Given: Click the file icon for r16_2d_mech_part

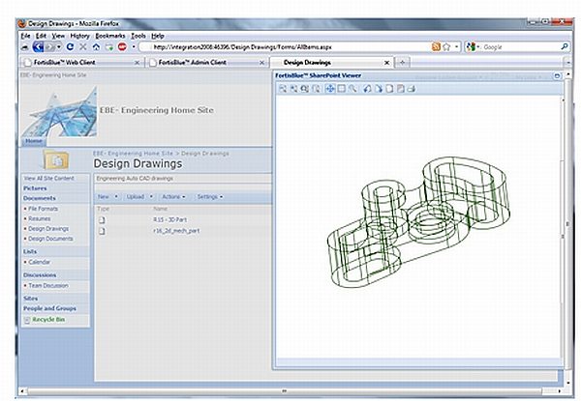Looking at the screenshot, I should pos(102,231).
